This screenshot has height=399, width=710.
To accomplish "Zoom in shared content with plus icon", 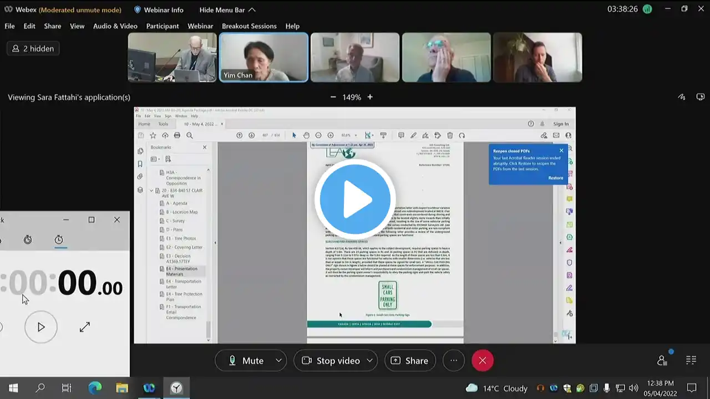I will [370, 97].
